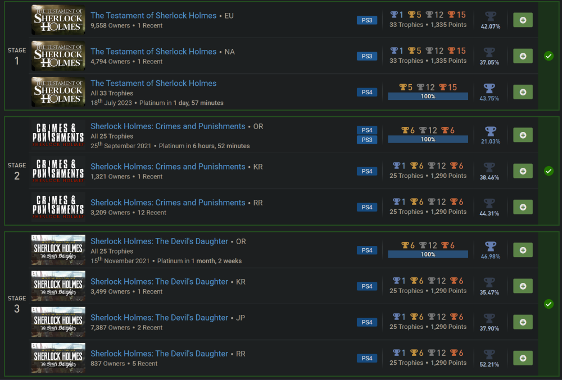Click Crimes and Punishments OR game thumbnail
Screen dimensions: 562x380
pos(58,135)
